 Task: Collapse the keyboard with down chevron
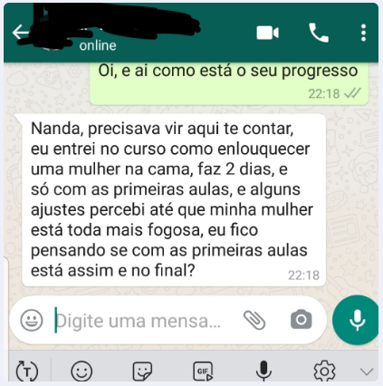[367, 372]
